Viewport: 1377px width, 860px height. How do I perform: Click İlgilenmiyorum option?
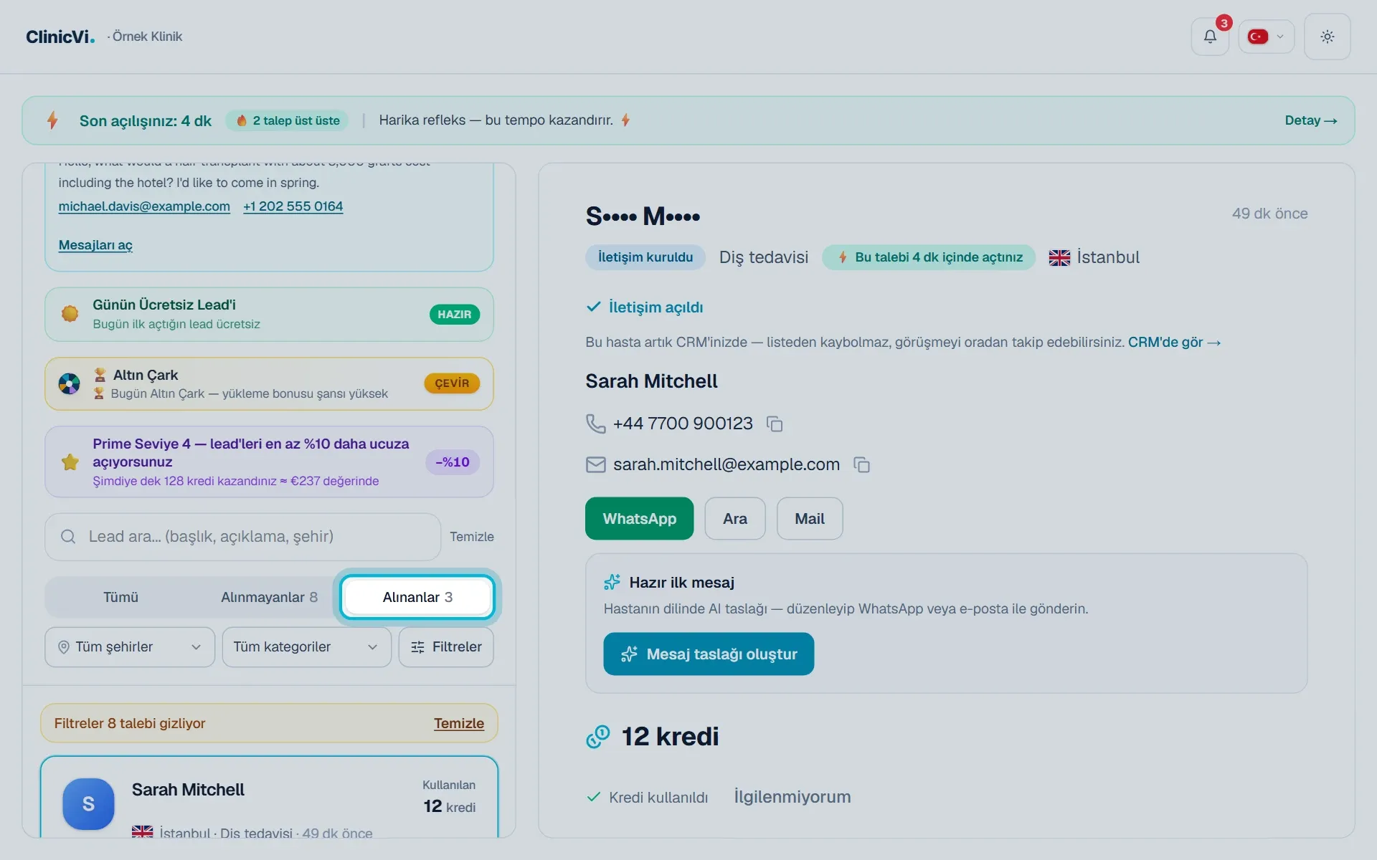click(x=792, y=797)
